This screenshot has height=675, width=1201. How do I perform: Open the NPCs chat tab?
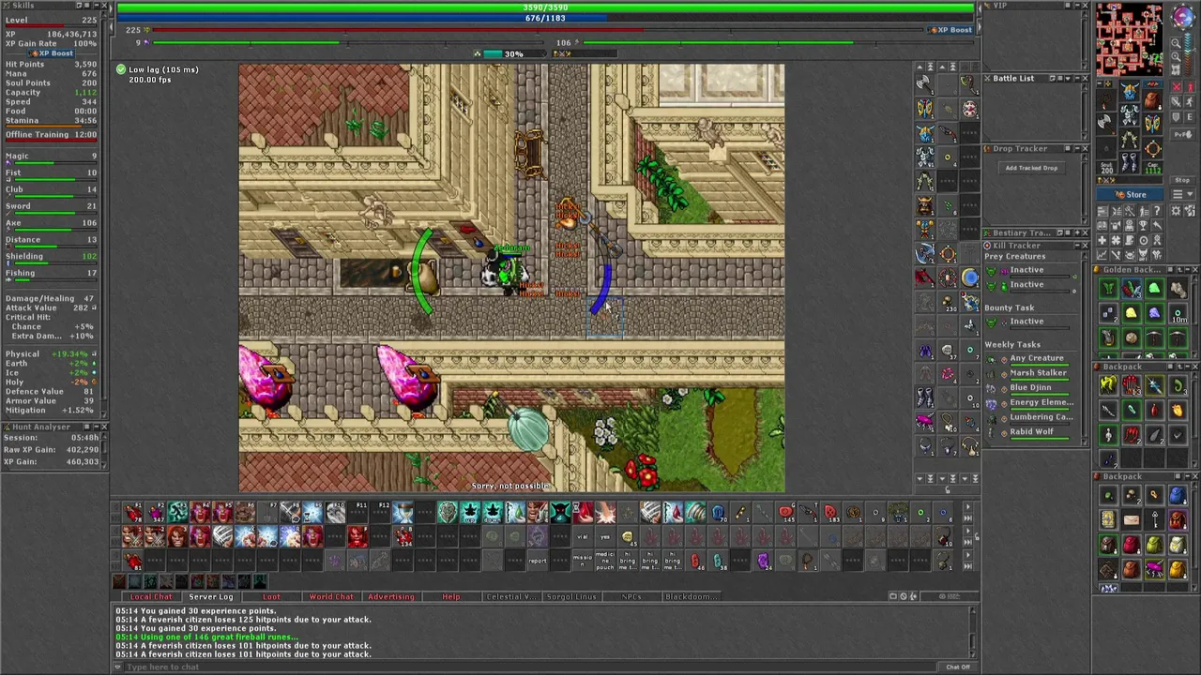(x=631, y=596)
